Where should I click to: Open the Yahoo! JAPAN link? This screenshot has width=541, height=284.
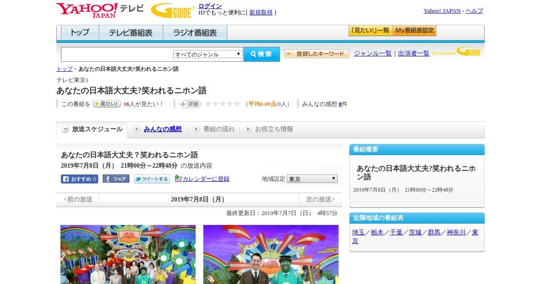click(442, 10)
